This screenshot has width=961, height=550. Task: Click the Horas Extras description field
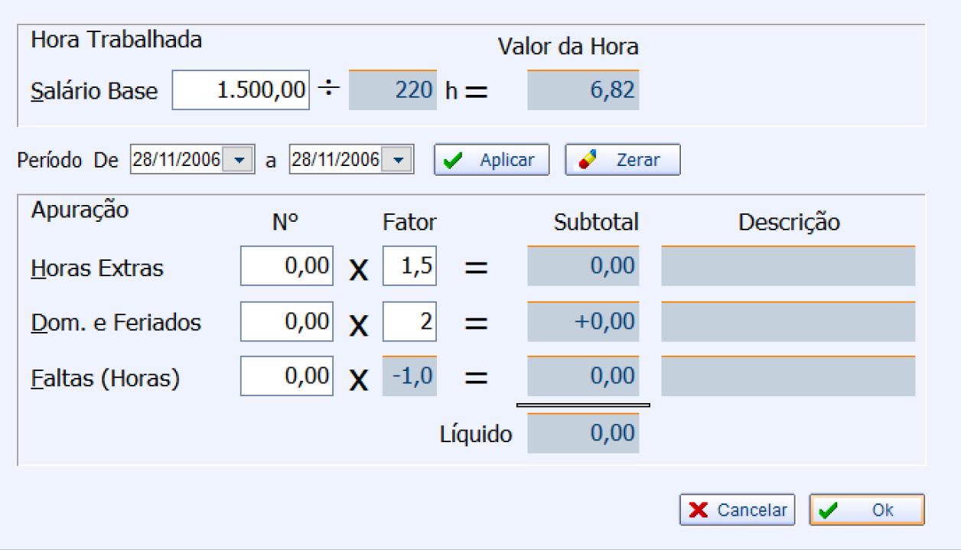point(788,267)
